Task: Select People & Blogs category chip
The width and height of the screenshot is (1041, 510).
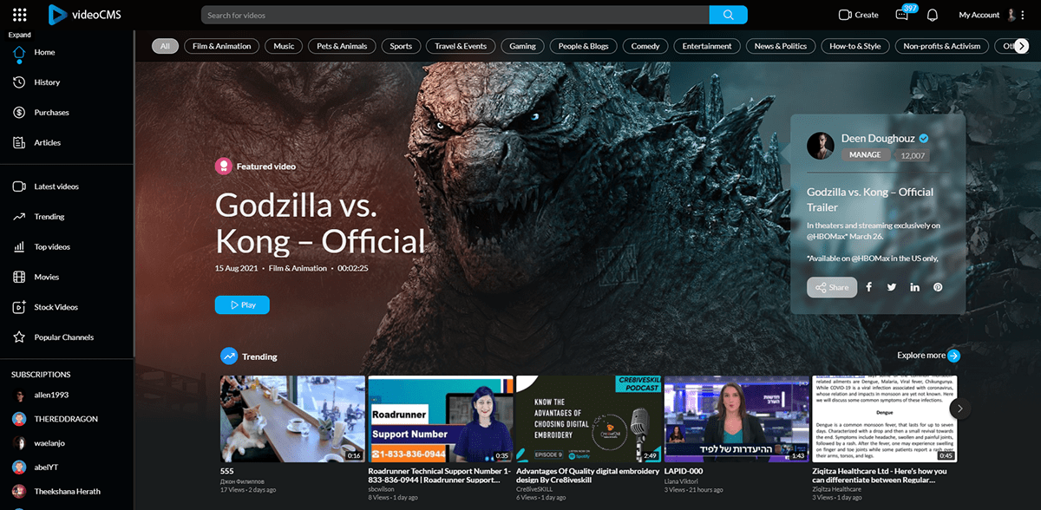Action: [584, 46]
